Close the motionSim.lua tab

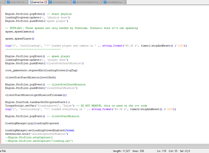click(x=27, y=2)
